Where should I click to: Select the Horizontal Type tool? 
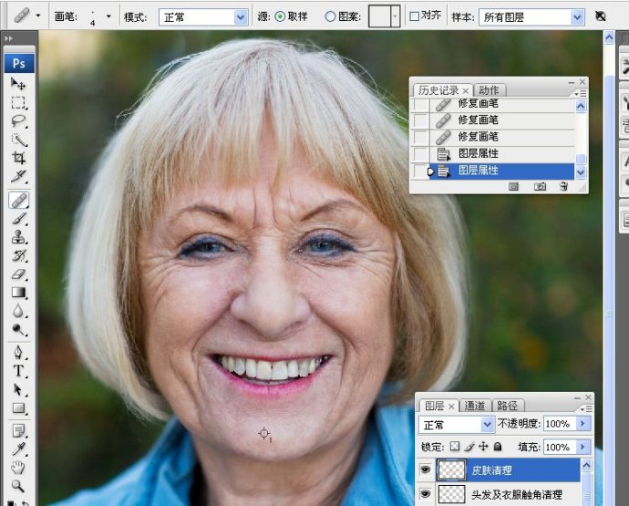pyautogui.click(x=18, y=370)
